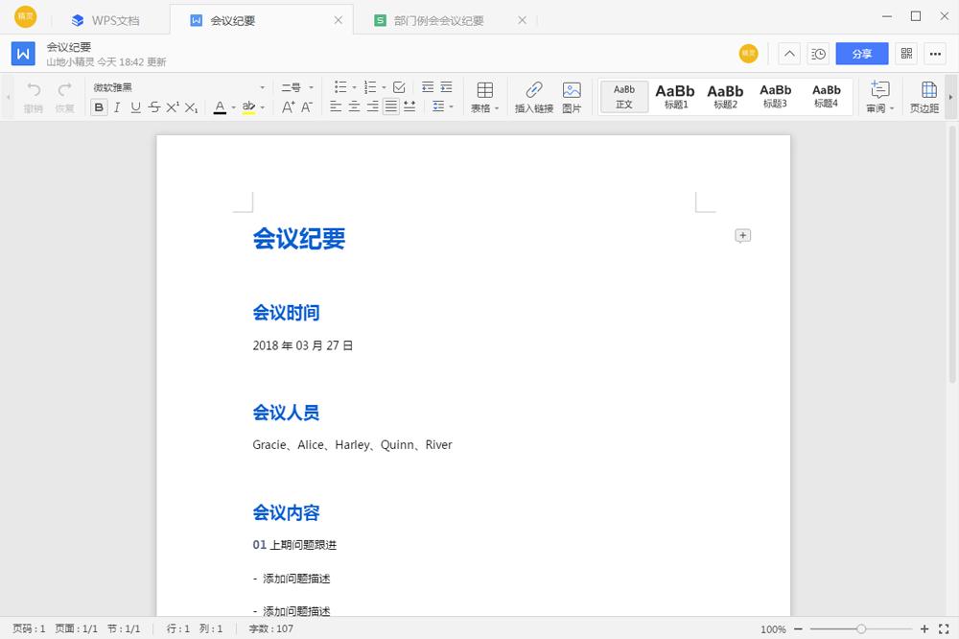The height and width of the screenshot is (639, 959).
Task: Apply bulleted list
Action: 340,87
